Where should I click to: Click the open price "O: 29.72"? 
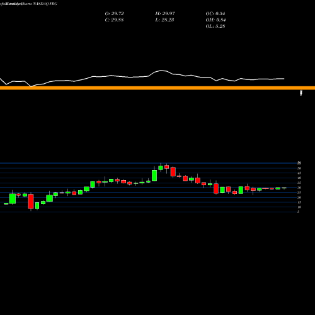[114, 14]
